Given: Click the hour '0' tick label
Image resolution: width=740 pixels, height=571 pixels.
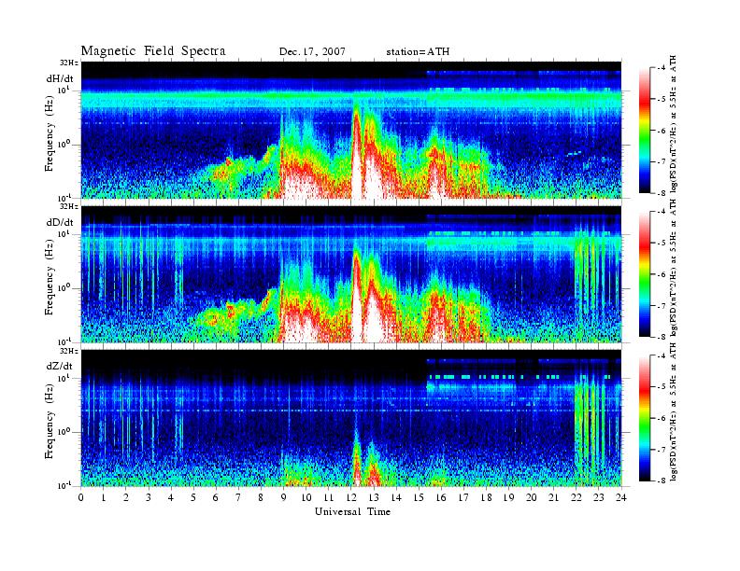Looking at the screenshot, I should (x=81, y=497).
